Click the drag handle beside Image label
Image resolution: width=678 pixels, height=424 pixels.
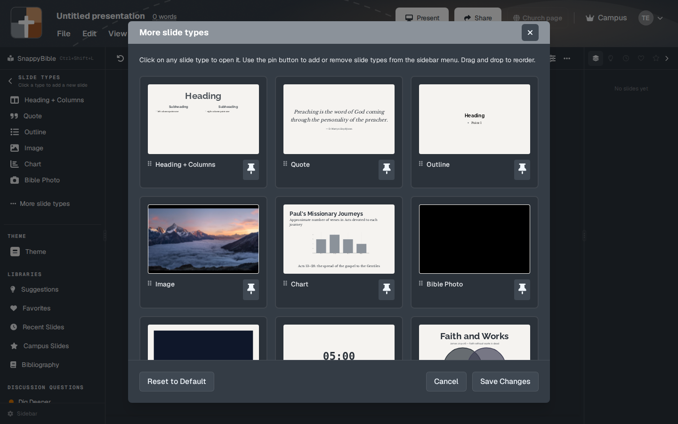click(x=150, y=283)
